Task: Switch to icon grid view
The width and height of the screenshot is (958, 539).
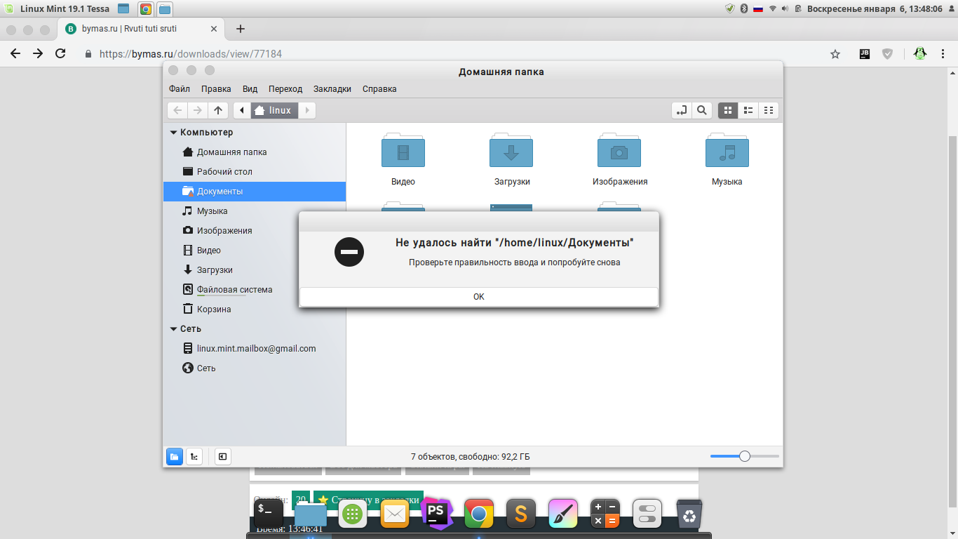Action: coord(727,110)
